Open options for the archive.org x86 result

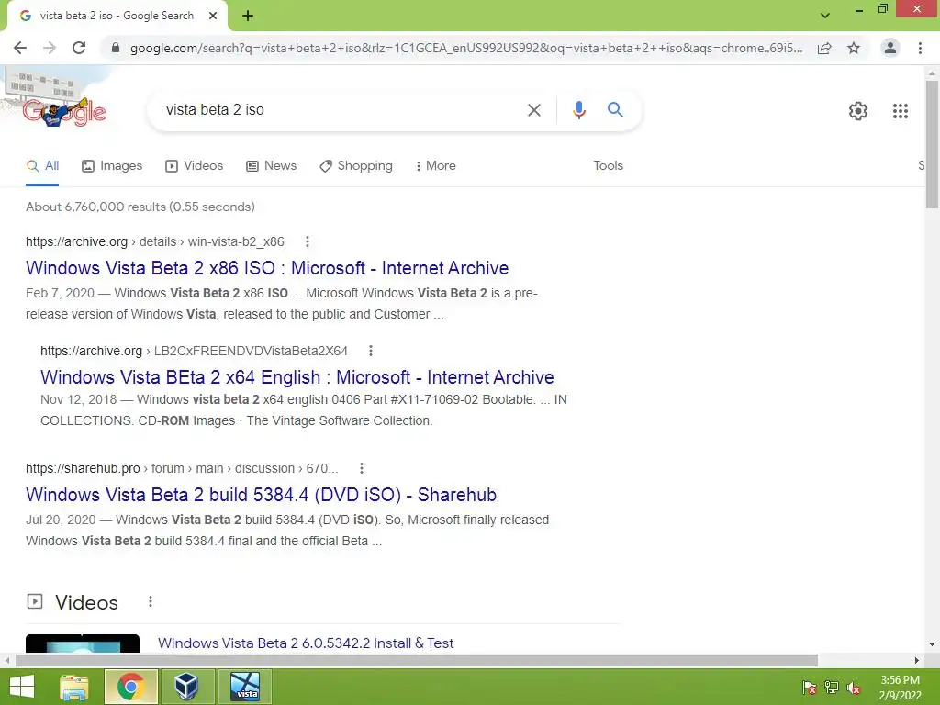[x=307, y=241]
